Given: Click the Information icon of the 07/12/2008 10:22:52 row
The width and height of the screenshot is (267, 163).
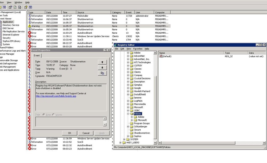Looking at the screenshot, I should (29, 142).
